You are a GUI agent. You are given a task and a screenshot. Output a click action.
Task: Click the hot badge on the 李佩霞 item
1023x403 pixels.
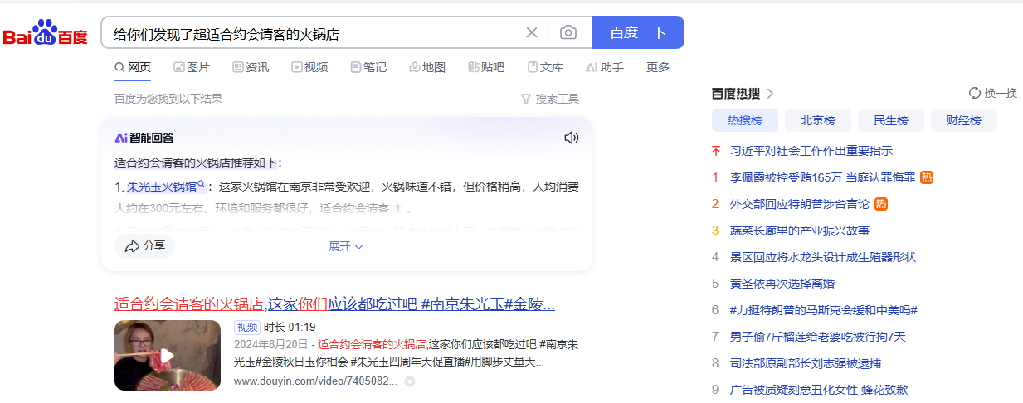click(927, 177)
